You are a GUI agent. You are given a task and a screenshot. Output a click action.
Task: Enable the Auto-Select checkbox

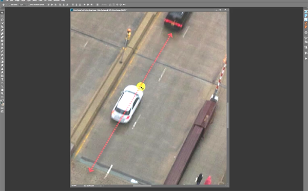pos(10,5)
